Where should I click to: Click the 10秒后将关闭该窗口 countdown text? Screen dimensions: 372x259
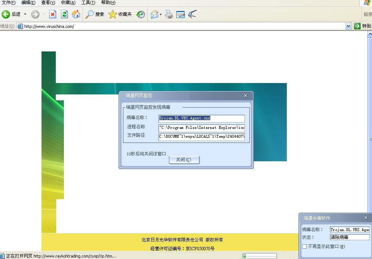146,154
